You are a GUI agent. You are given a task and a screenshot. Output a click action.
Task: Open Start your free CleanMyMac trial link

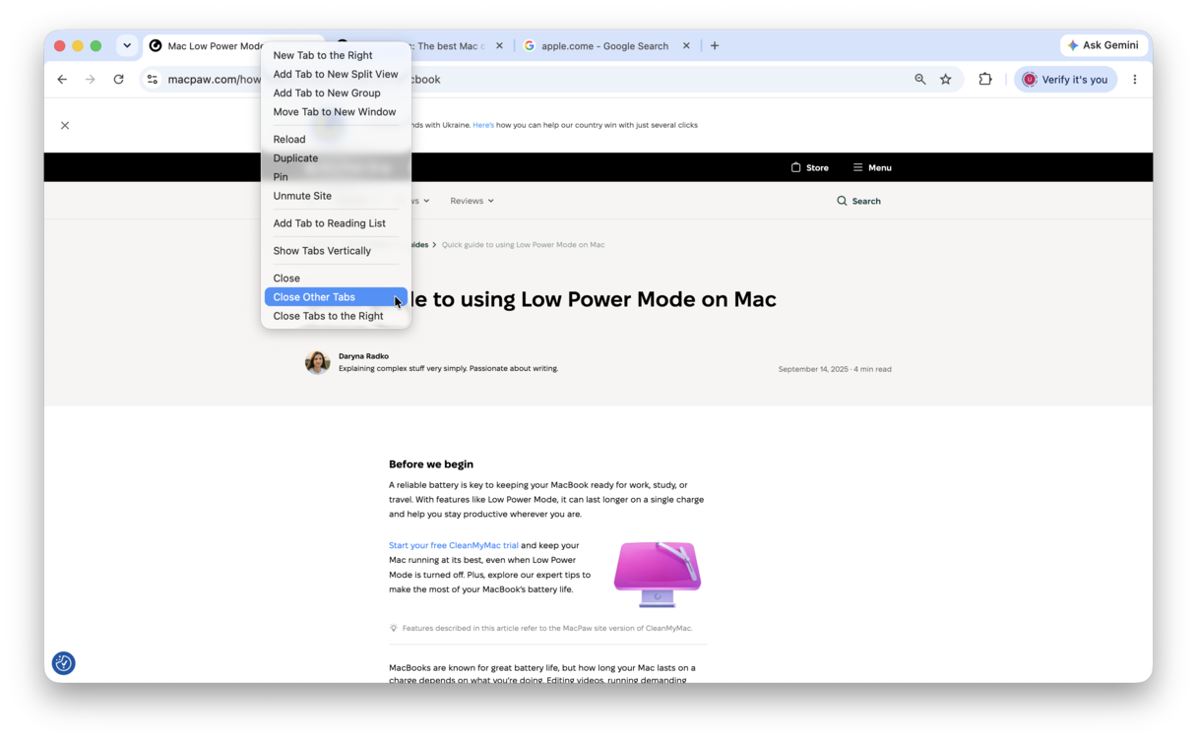tap(454, 545)
